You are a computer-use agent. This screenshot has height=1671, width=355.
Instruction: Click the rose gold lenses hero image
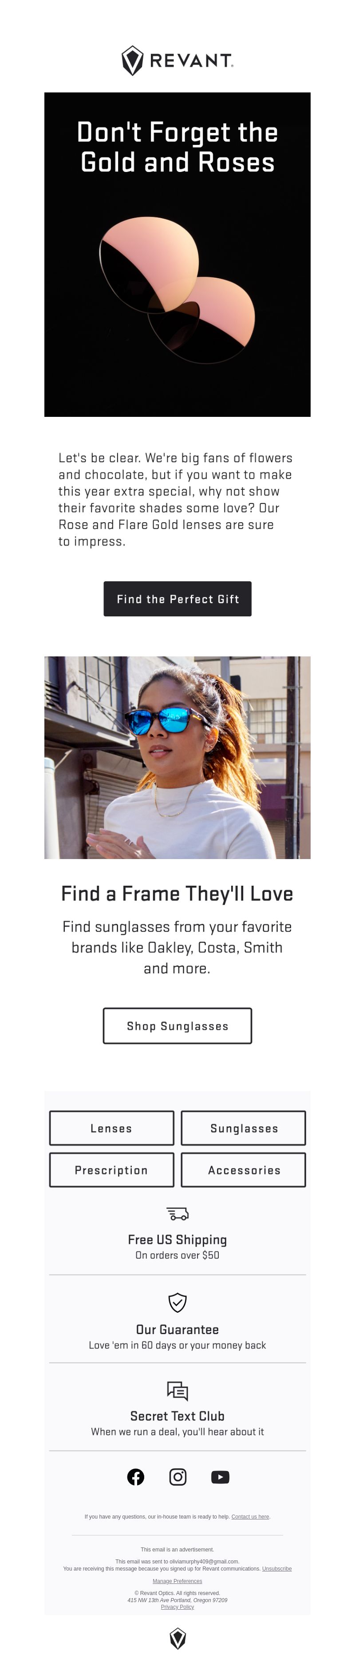(x=177, y=254)
